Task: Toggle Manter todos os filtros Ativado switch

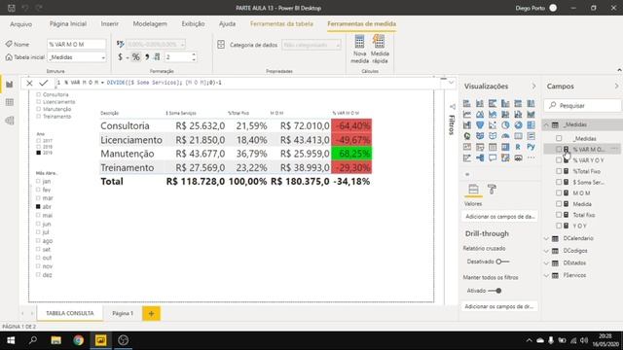Action: tap(495, 291)
